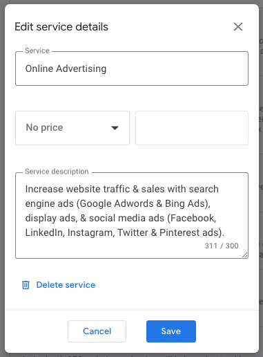This screenshot has height=357, width=263.
Task: Click the Edit service details title
Action: [x=61, y=26]
